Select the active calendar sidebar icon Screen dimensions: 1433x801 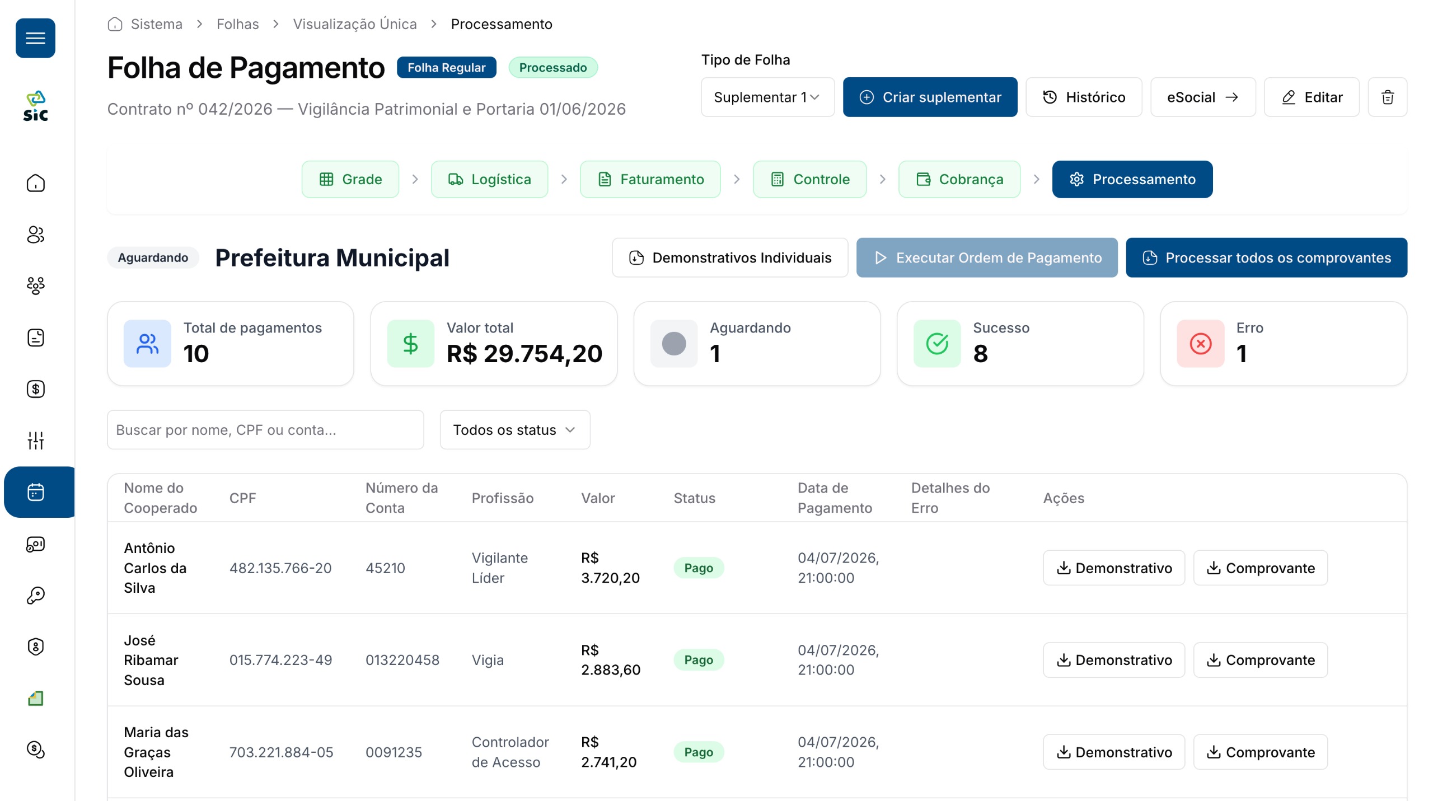pyautogui.click(x=39, y=492)
